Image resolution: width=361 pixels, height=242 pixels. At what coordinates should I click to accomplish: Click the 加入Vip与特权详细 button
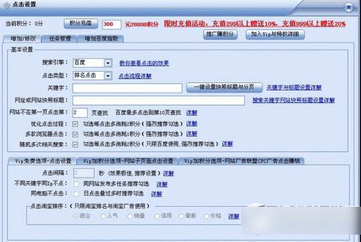(x=275, y=35)
